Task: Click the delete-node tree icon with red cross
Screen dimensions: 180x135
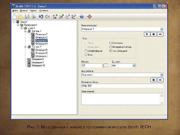Action: (x=73, y=17)
